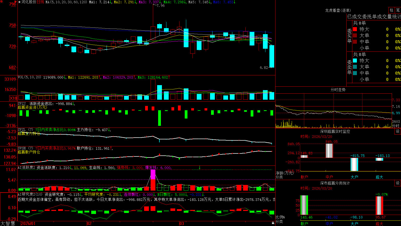
Task: Click the 深圳超赢实时监控 title
Action: 335,131
